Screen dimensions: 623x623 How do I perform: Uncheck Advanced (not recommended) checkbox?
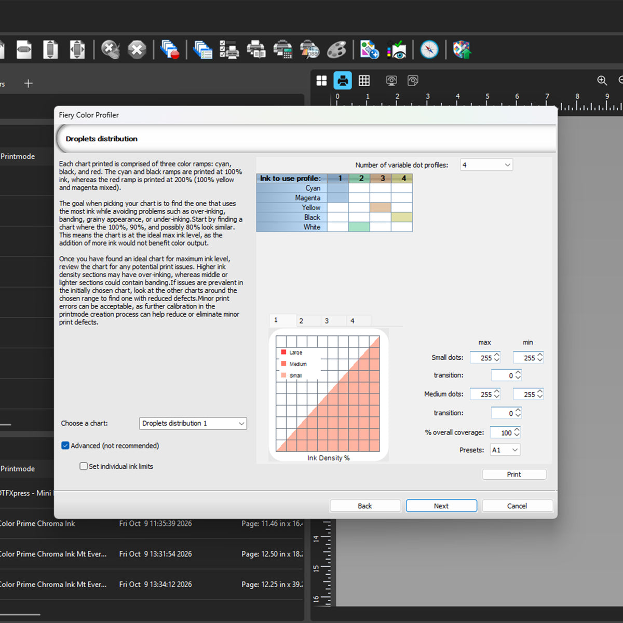coord(65,445)
